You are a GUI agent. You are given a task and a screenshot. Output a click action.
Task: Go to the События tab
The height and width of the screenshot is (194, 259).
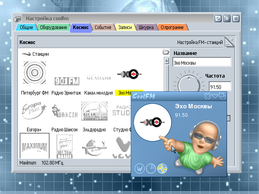pos(103,27)
